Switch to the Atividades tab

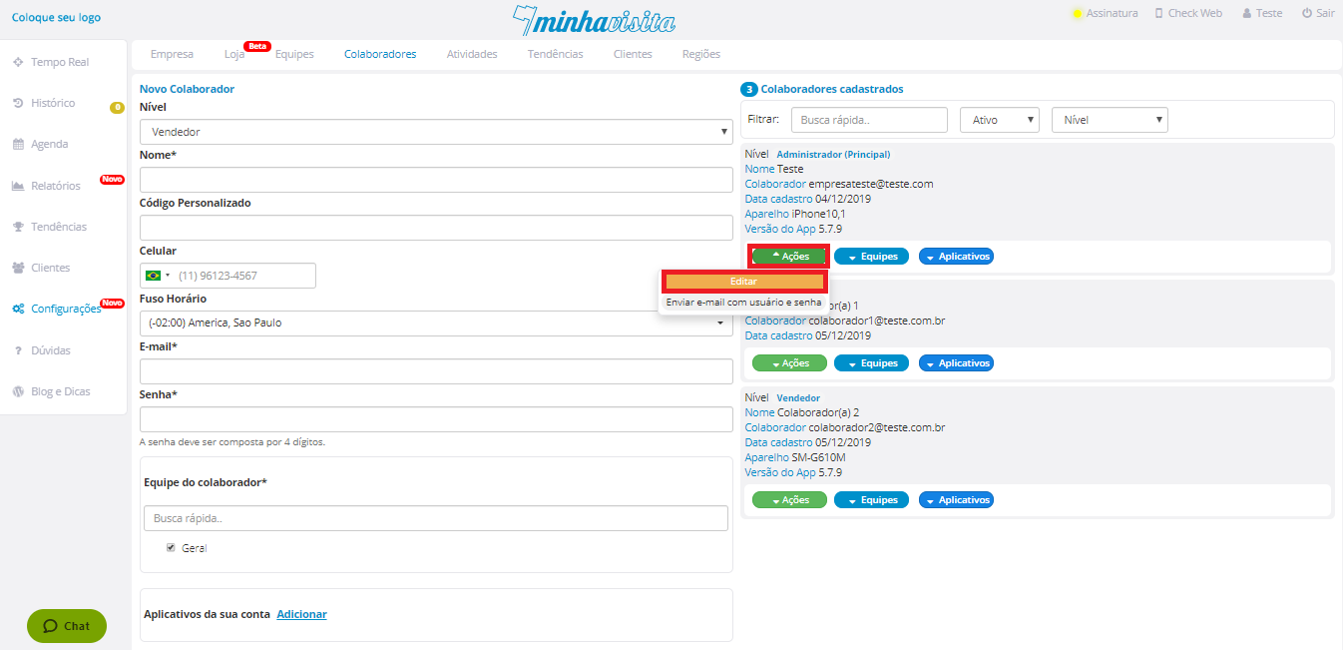[x=472, y=54]
